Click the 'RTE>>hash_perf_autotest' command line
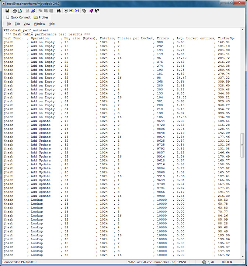This screenshot has width=247, height=266. [x=26, y=30]
